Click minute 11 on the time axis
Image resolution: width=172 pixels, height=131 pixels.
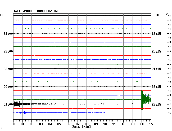click(114, 124)
